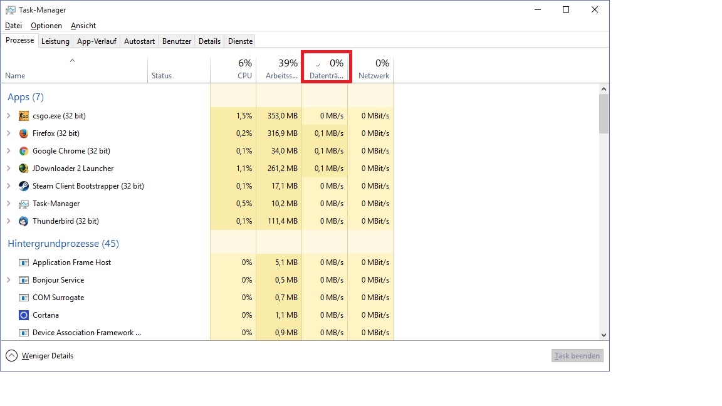Click the Thunderbird process icon

[23, 221]
